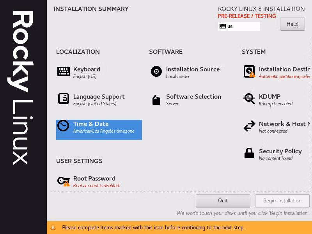
Task: Open the Installation Source disc icon
Action: (x=156, y=71)
